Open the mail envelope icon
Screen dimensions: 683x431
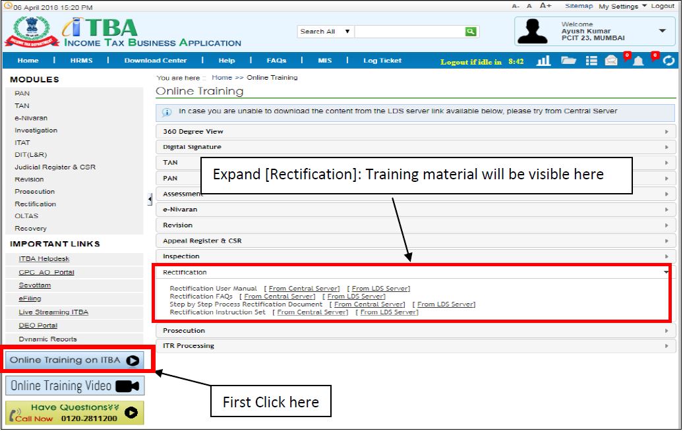[x=612, y=61]
